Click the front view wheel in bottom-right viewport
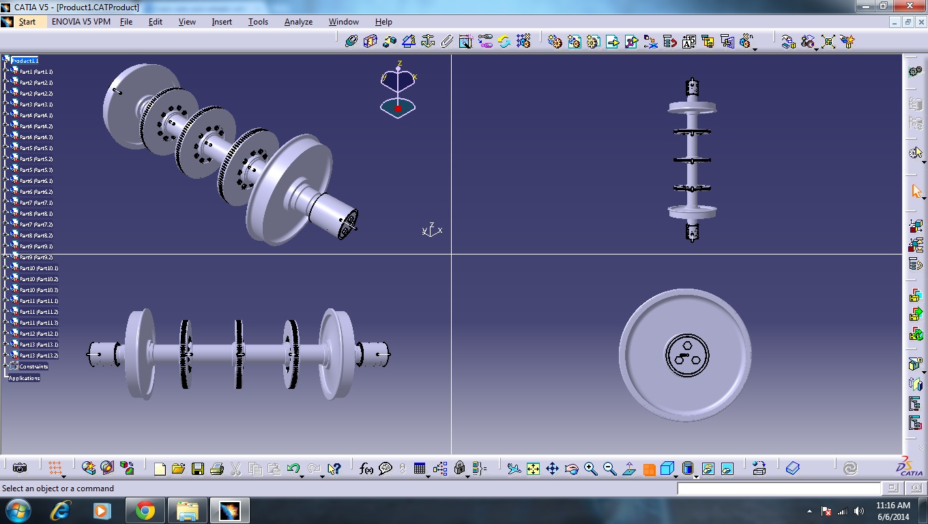Screen dimensions: 928x524 coord(686,355)
